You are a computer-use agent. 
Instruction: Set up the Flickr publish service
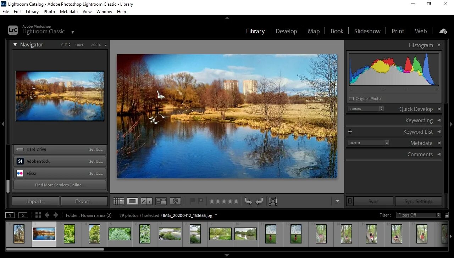point(96,173)
